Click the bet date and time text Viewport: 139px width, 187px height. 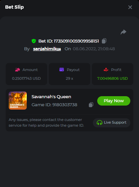click(x=94, y=49)
